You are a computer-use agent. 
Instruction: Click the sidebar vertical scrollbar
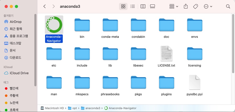[x=35, y=50]
